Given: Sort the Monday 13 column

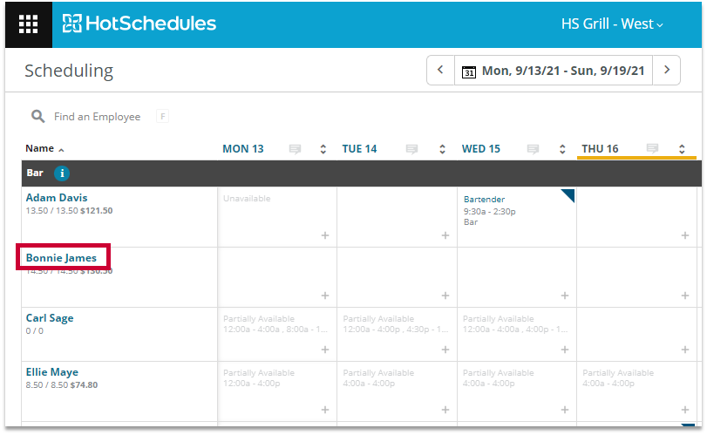Looking at the screenshot, I should (x=323, y=149).
